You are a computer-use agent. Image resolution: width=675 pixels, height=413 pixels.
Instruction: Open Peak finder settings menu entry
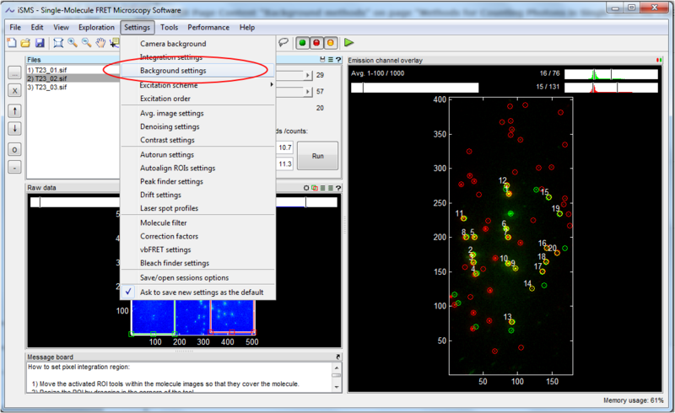click(x=171, y=181)
